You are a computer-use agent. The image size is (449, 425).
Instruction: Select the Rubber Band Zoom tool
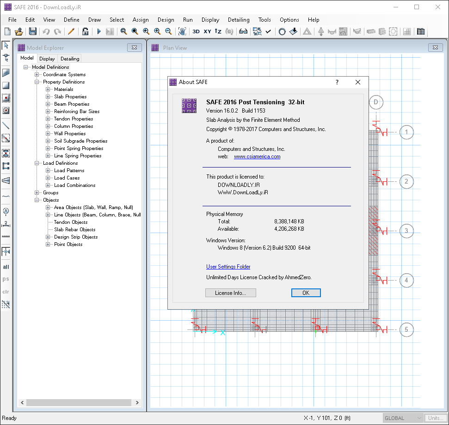(x=123, y=31)
